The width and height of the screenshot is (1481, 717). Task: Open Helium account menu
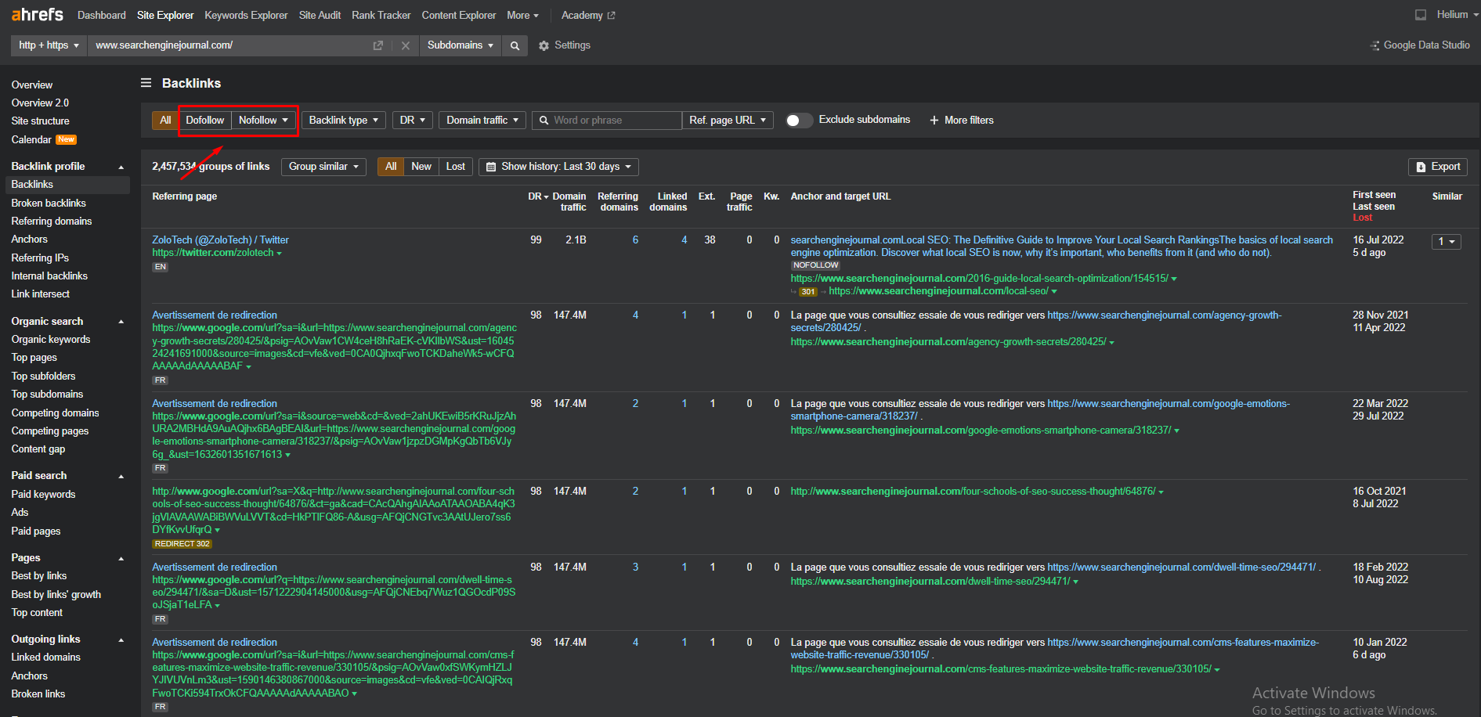click(1458, 15)
